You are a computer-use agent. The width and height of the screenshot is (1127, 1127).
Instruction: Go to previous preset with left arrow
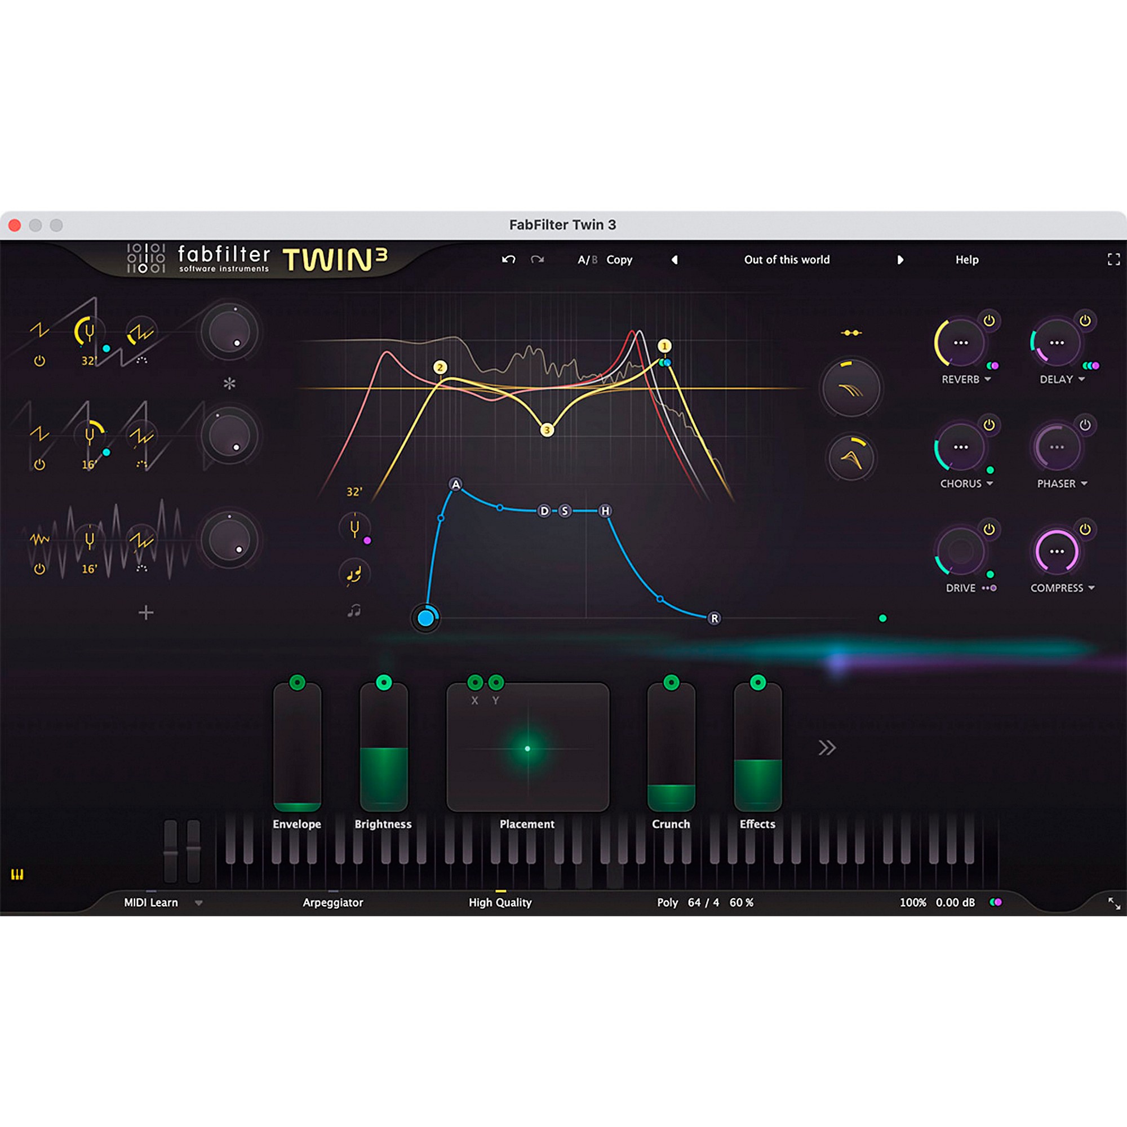click(675, 260)
